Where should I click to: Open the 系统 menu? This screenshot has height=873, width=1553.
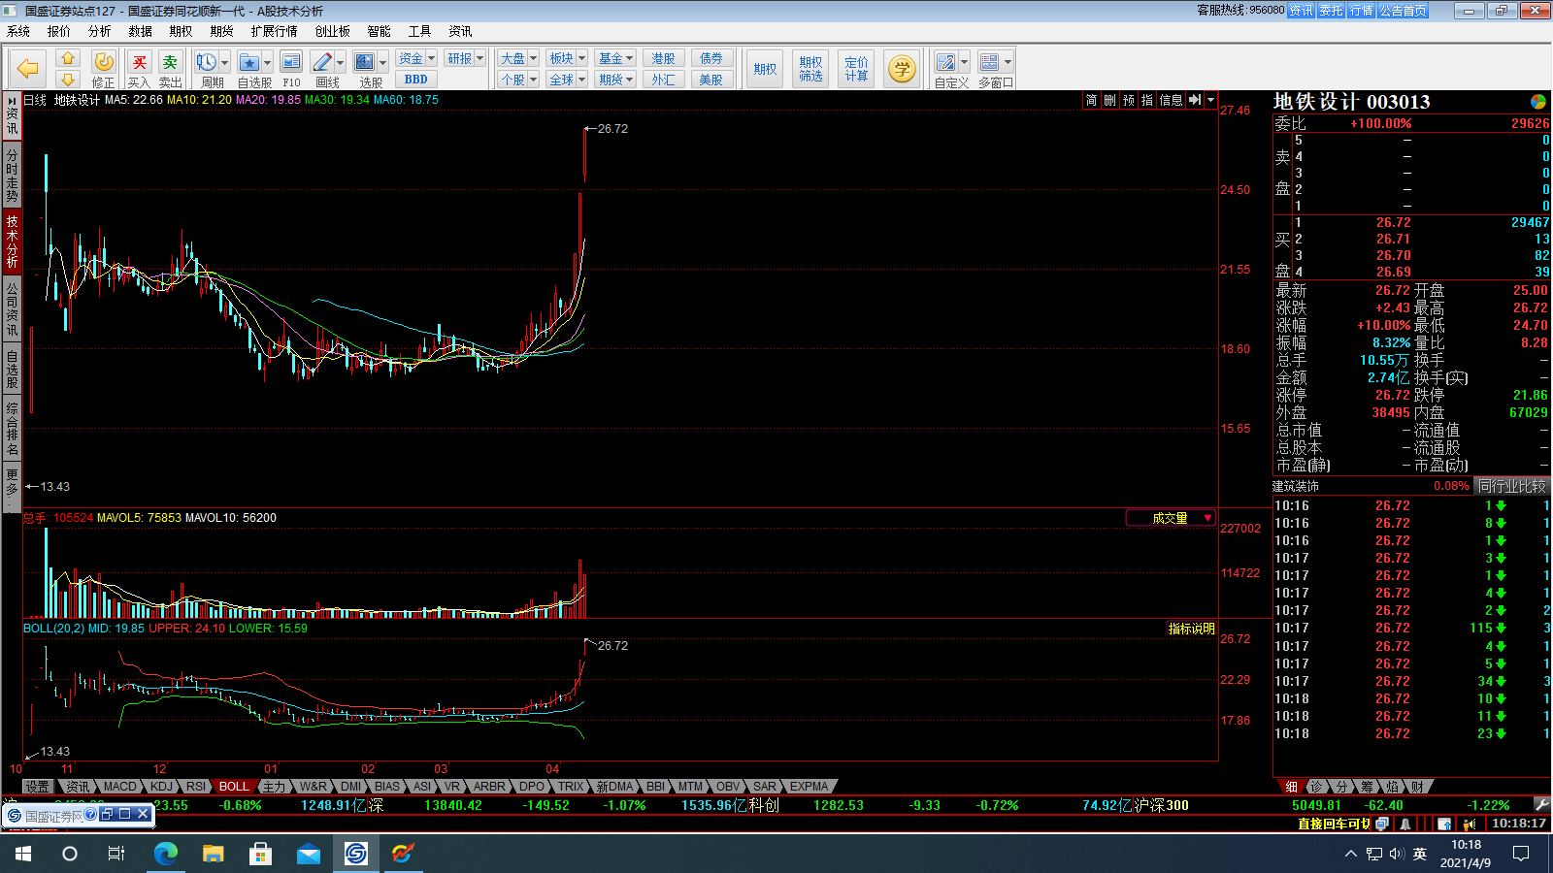point(18,31)
